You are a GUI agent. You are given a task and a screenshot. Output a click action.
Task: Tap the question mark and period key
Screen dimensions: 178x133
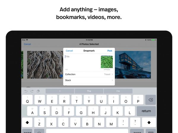coord(135,122)
